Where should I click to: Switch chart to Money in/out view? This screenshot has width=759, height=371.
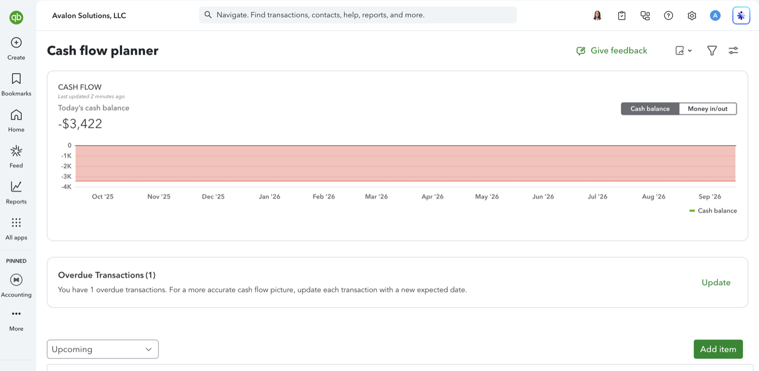pos(707,109)
